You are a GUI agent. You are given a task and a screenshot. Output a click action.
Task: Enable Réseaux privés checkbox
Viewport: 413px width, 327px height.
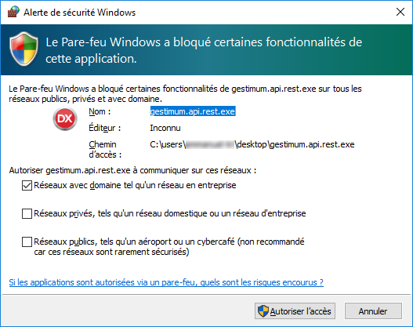tap(27, 213)
